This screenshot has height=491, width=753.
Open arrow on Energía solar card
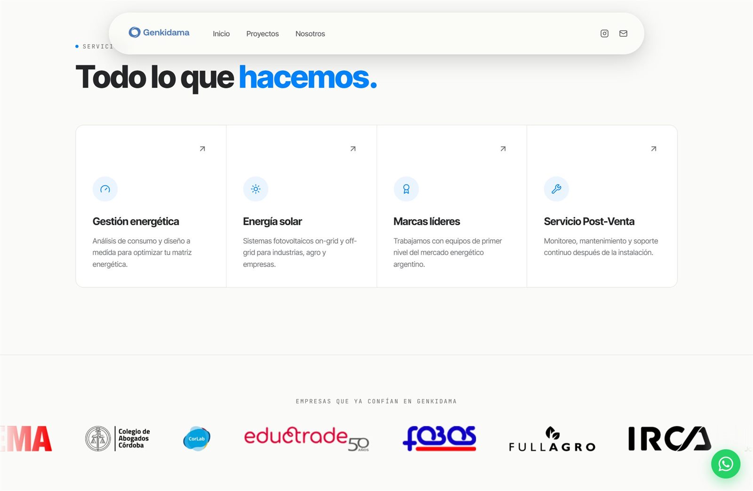tap(353, 149)
